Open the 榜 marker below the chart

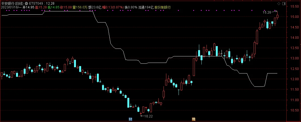[194, 119]
